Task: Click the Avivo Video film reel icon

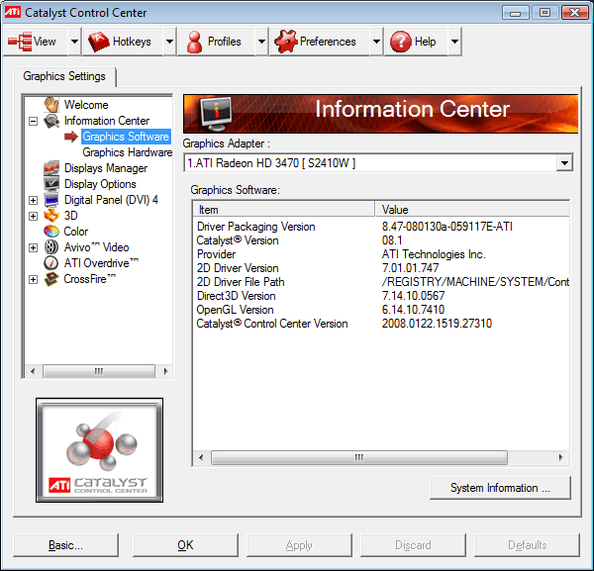Action: (51, 247)
